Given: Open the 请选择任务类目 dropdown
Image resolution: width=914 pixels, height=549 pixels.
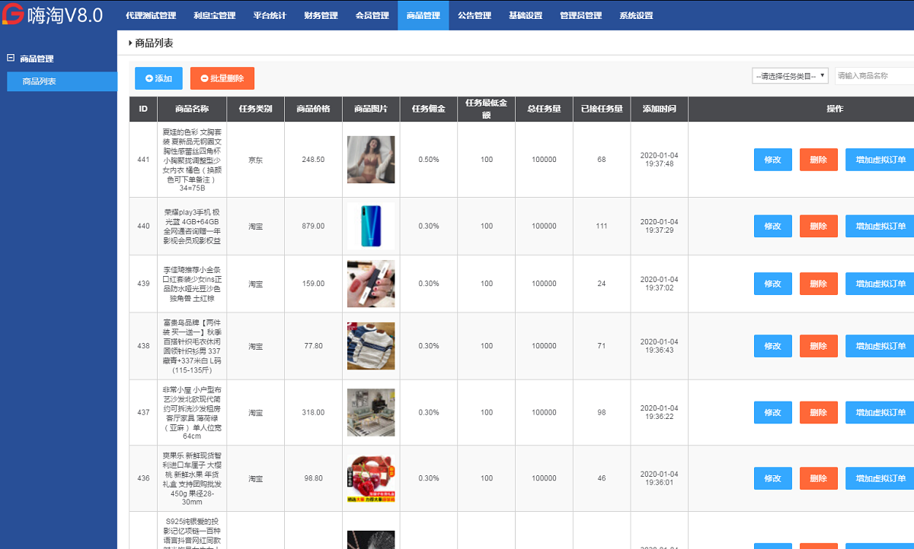Looking at the screenshot, I should click(789, 75).
